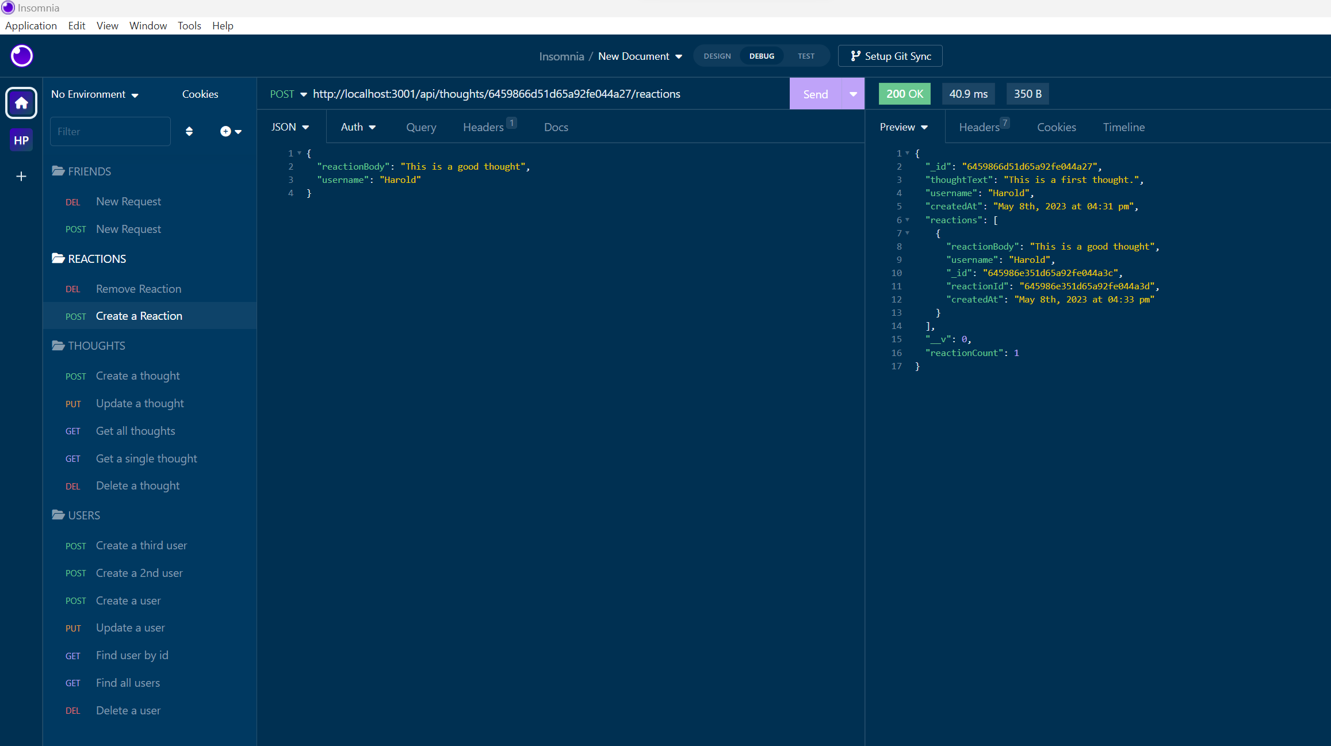Click the folder icon next to FRIENDS
The width and height of the screenshot is (1331, 746).
[x=59, y=171]
